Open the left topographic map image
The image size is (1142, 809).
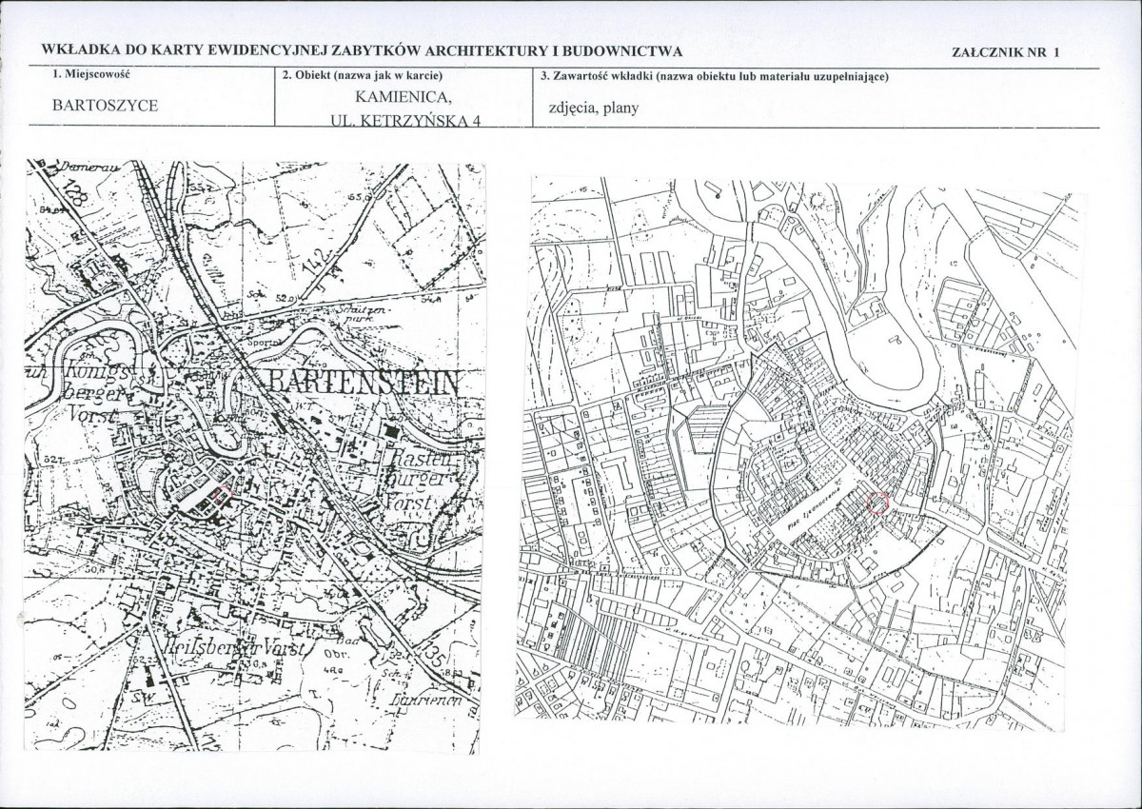pyautogui.click(x=255, y=455)
